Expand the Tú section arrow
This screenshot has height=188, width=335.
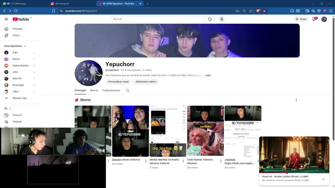tap(10, 109)
